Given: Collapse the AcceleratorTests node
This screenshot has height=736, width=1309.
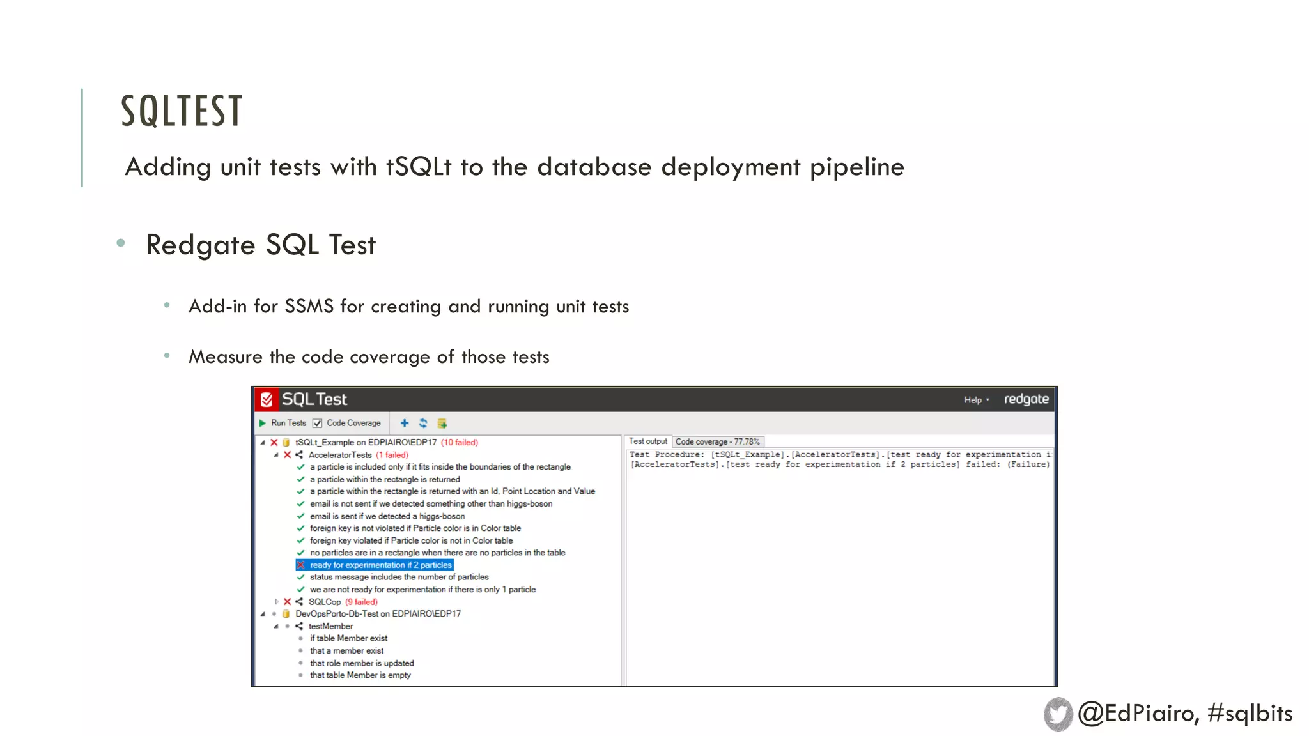Looking at the screenshot, I should (x=275, y=455).
